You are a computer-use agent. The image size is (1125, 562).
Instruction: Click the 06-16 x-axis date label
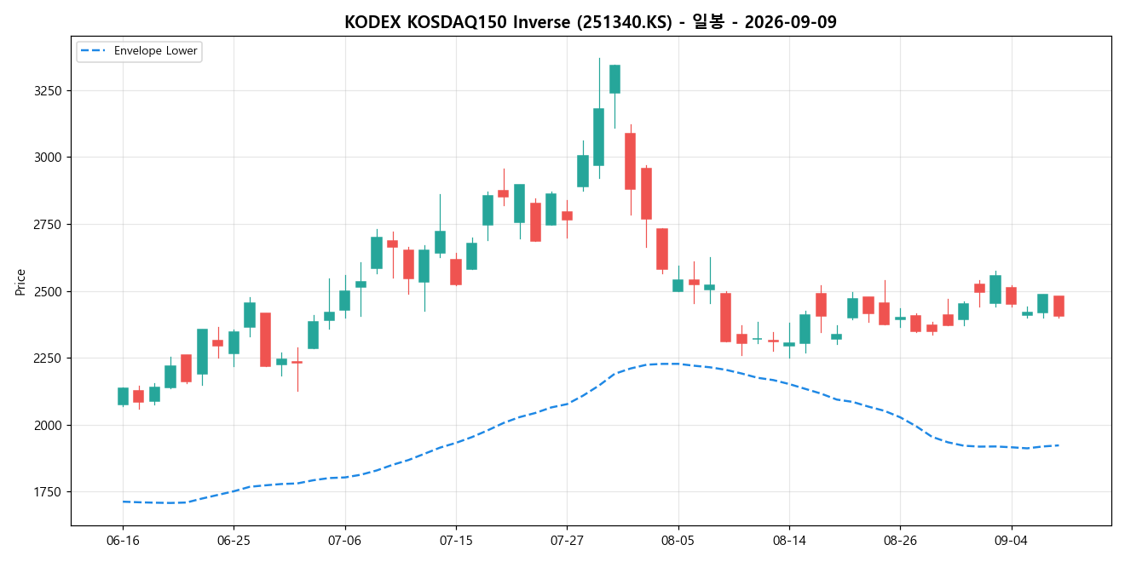coord(123,541)
